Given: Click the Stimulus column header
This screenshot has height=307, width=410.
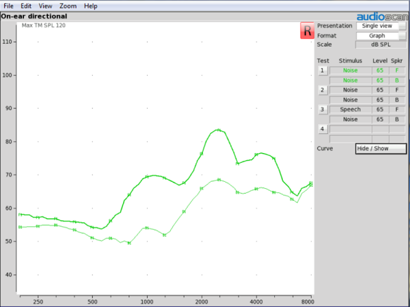Looking at the screenshot, I should pyautogui.click(x=351, y=61).
